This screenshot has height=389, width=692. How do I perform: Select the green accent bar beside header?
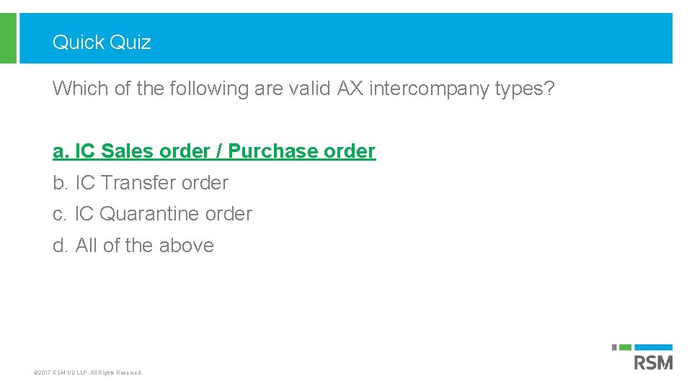pos(8,38)
